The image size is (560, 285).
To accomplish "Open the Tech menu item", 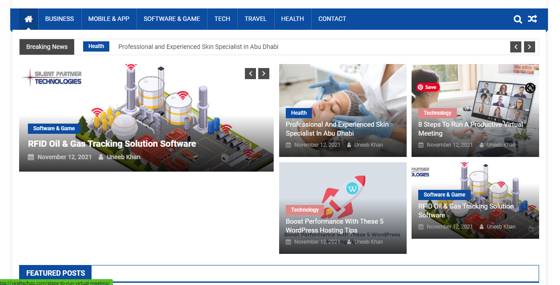I will click(x=222, y=19).
